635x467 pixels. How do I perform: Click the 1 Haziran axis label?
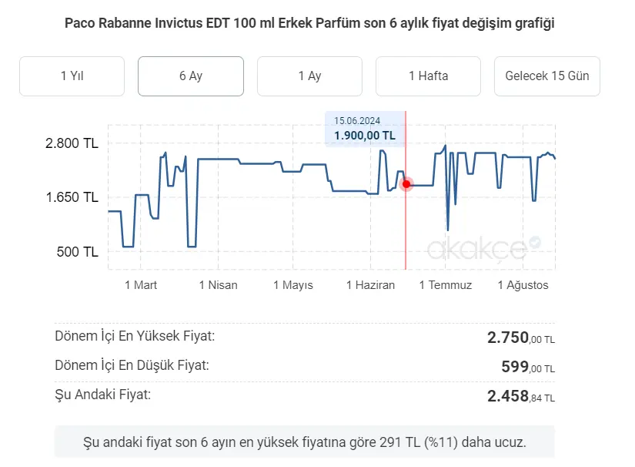click(370, 285)
